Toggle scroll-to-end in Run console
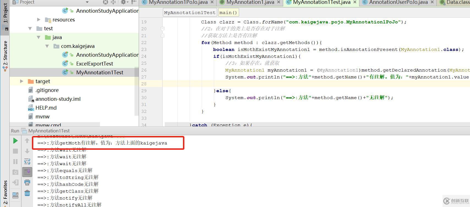This screenshot has width=470, height=207. point(27,172)
